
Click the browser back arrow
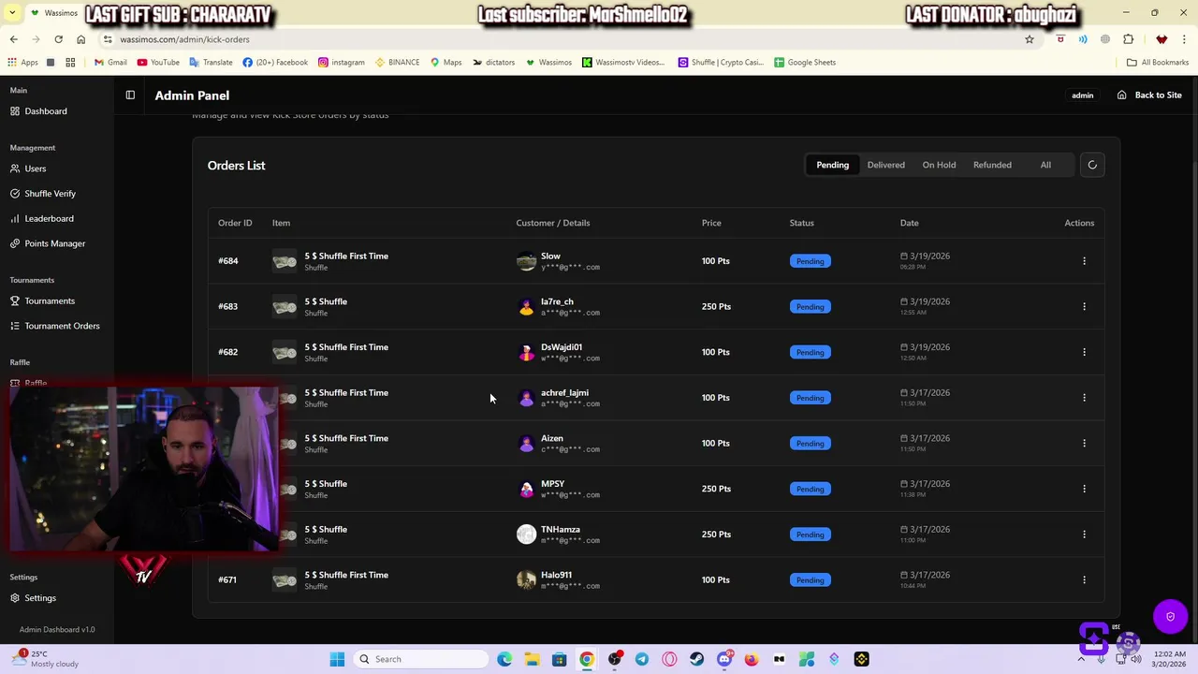[x=13, y=39]
